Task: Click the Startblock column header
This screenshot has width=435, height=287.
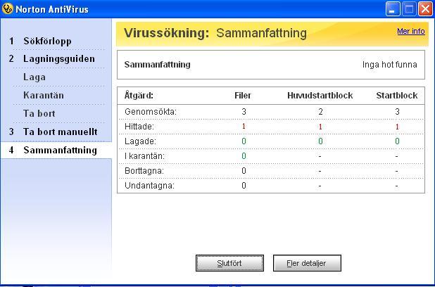Action: point(396,96)
